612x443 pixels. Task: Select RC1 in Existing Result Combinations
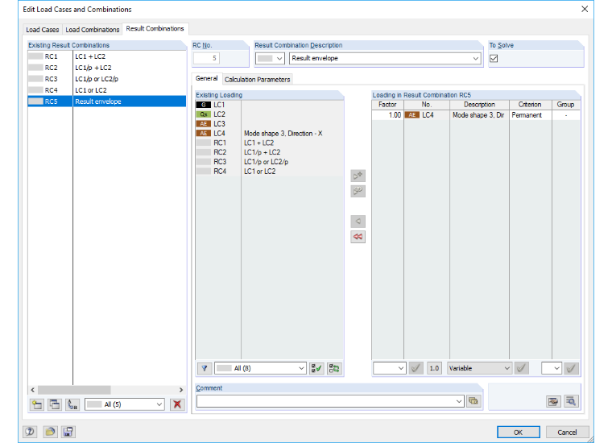pos(106,56)
